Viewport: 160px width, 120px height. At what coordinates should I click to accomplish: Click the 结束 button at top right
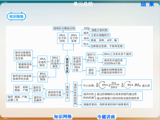(x=148, y=4)
